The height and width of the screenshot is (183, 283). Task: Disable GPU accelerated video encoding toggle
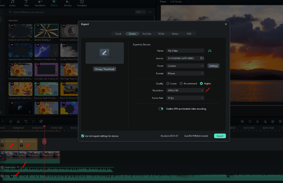pos(161,109)
